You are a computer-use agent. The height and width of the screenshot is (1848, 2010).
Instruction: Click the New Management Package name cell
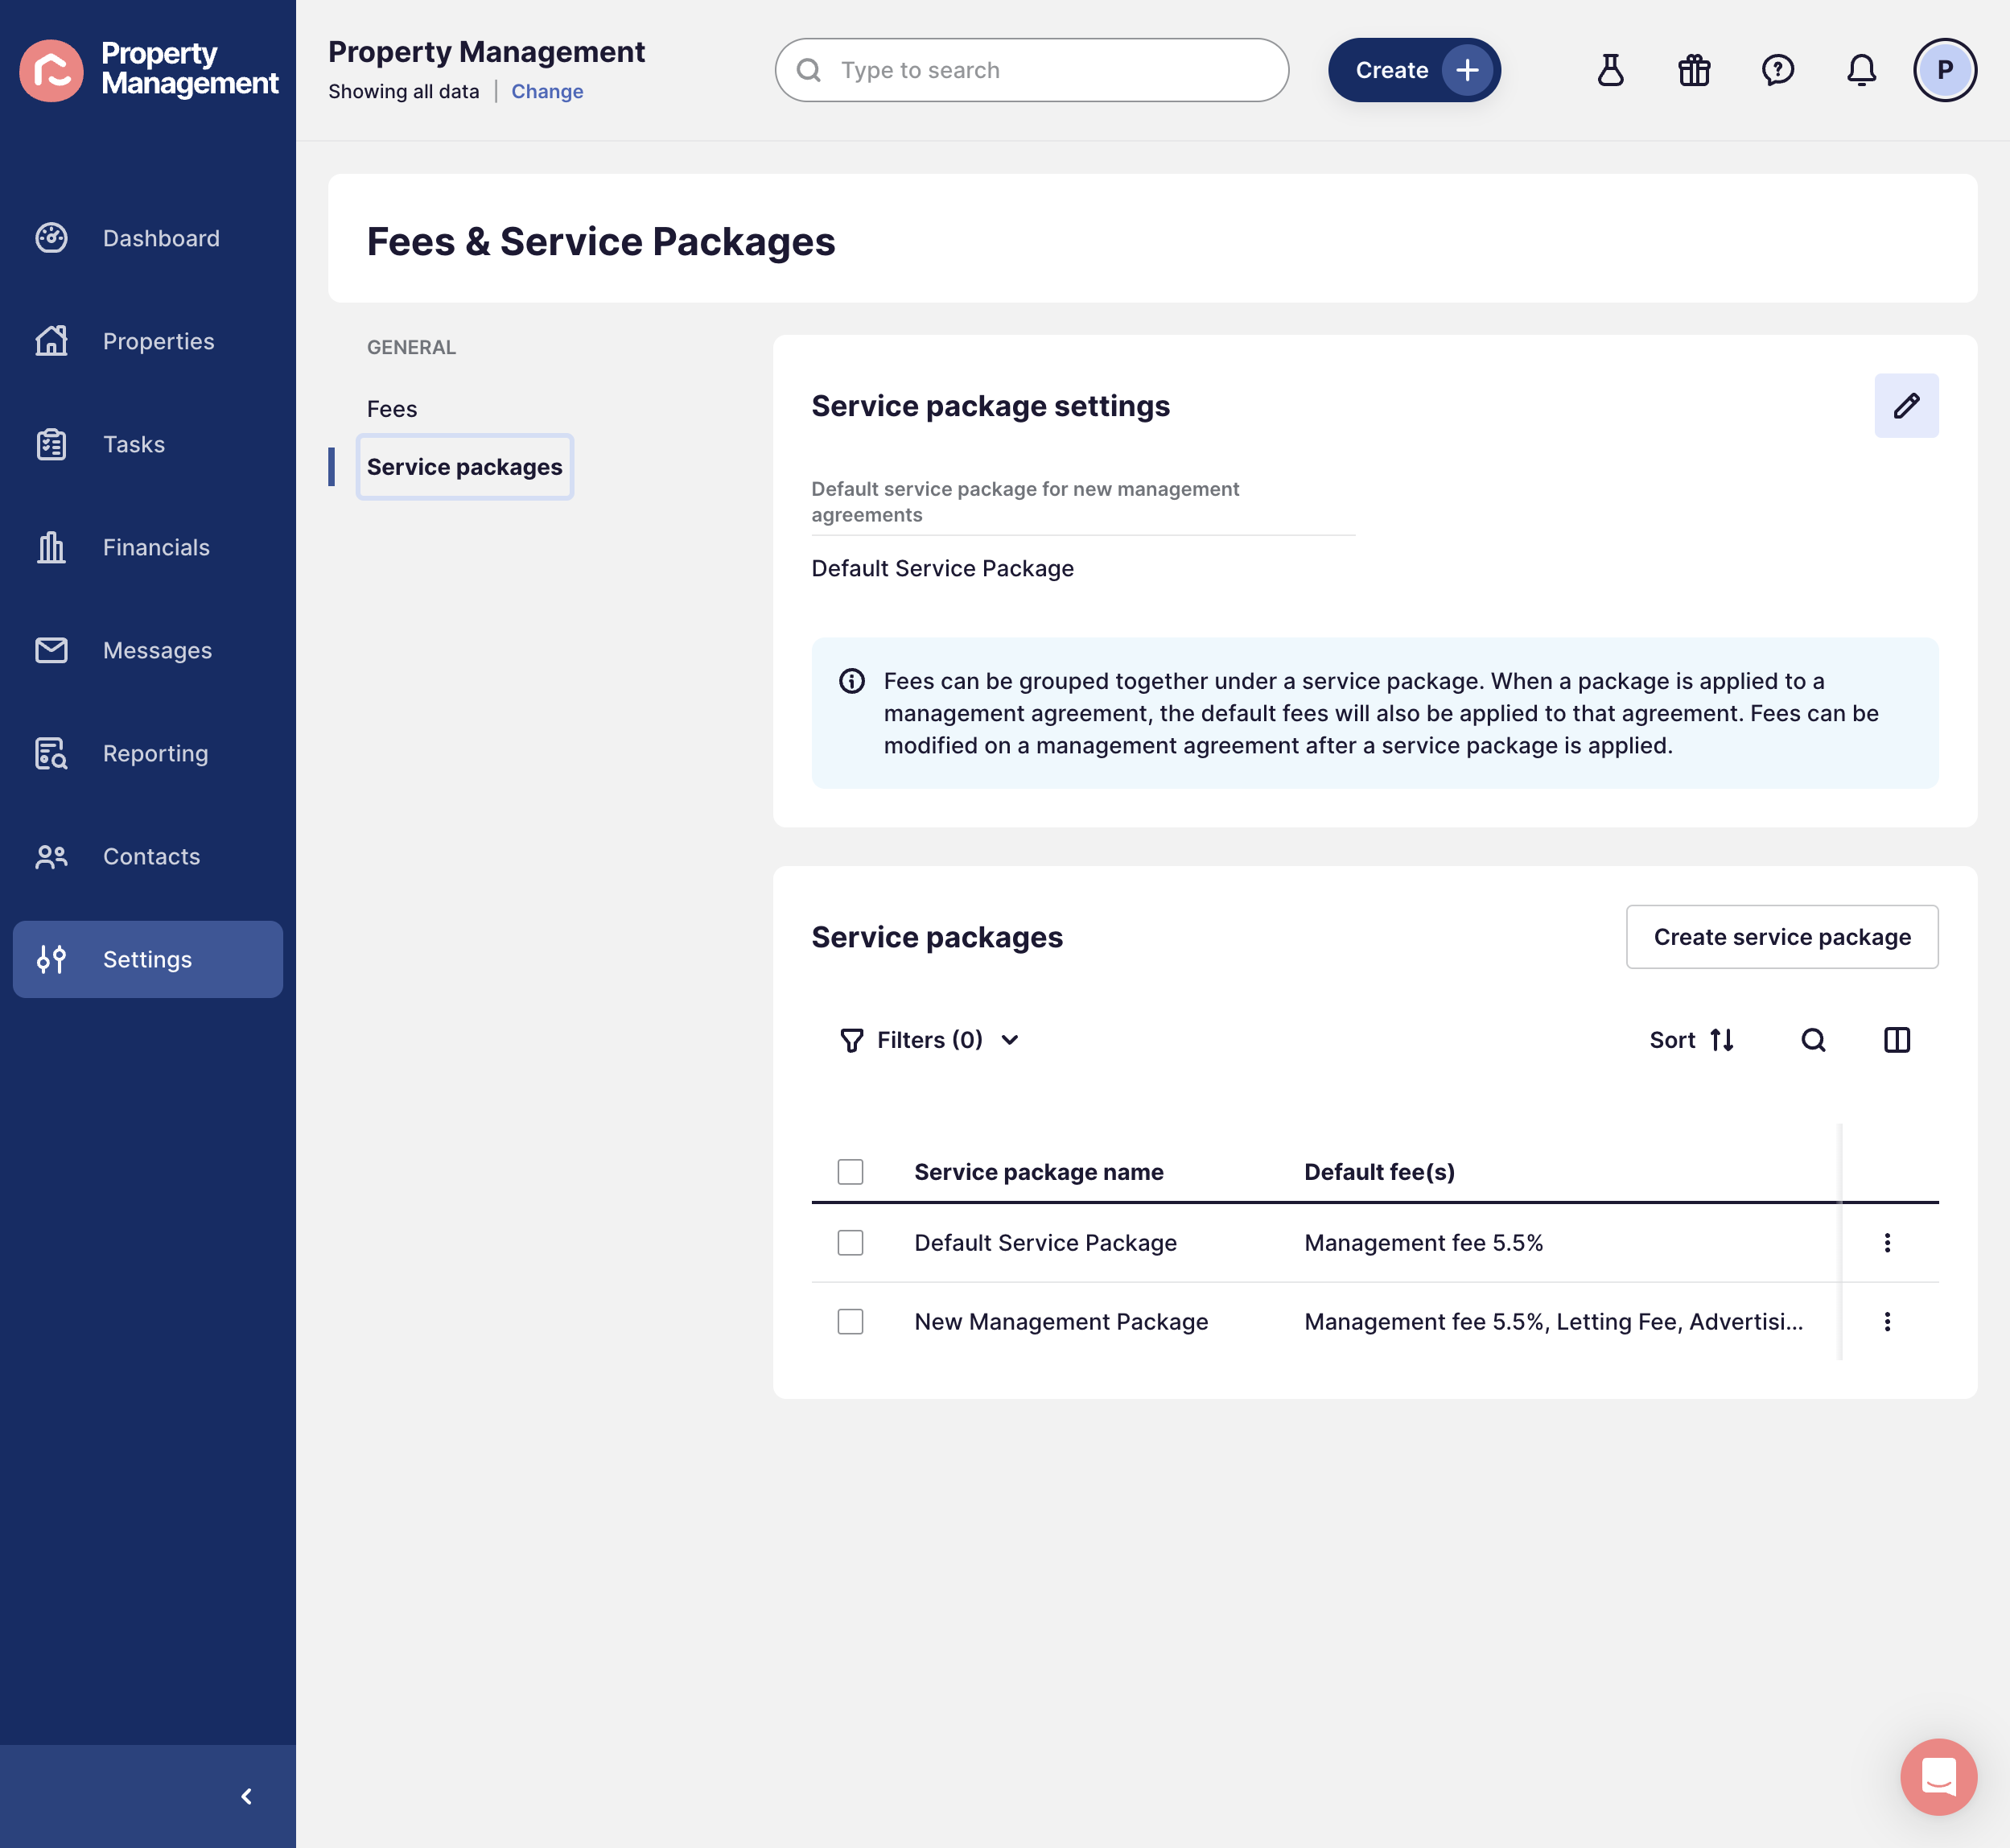1061,1322
